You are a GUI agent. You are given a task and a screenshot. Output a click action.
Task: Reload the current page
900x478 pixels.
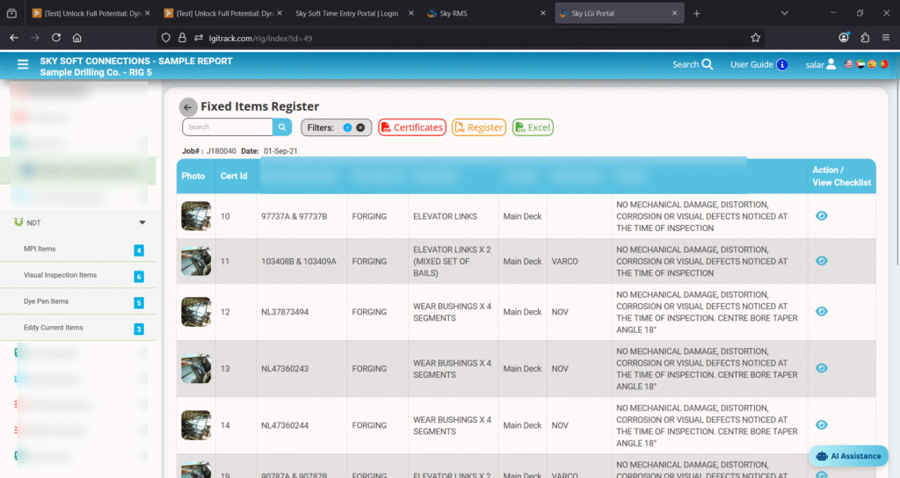(55, 38)
